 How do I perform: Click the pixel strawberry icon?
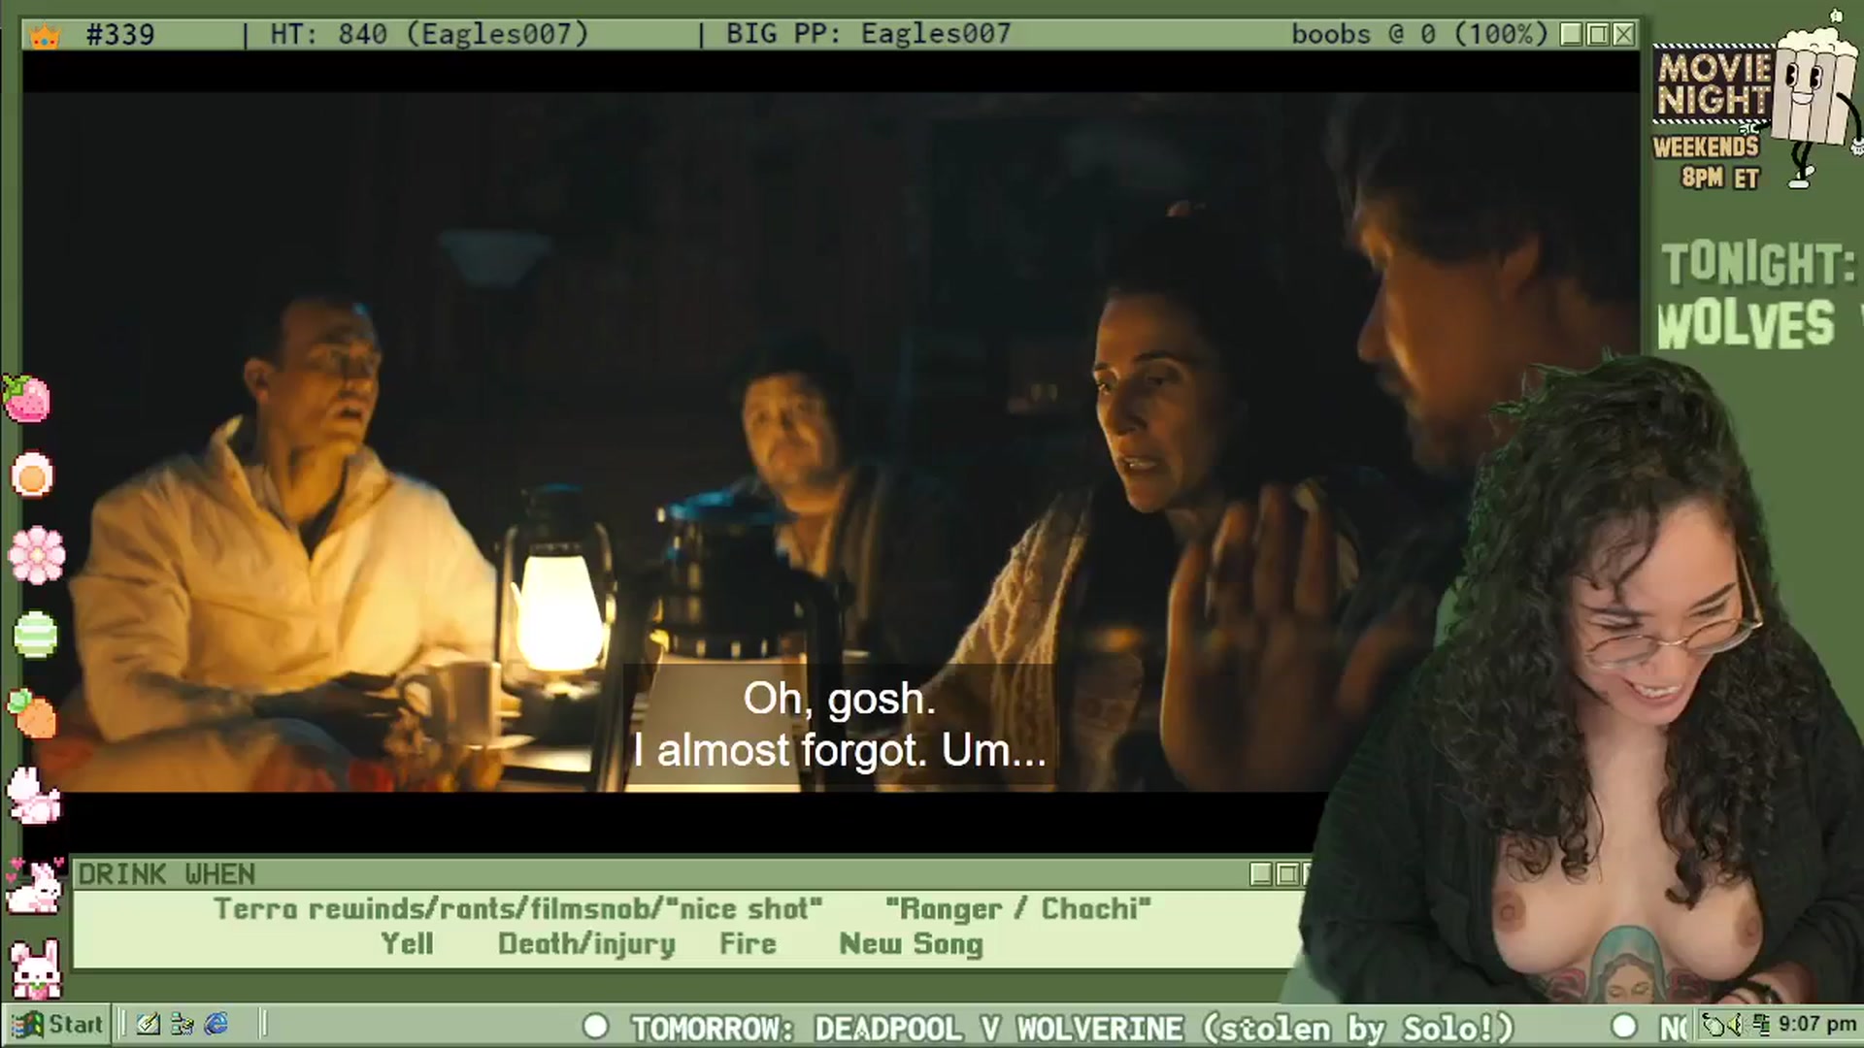[26, 398]
